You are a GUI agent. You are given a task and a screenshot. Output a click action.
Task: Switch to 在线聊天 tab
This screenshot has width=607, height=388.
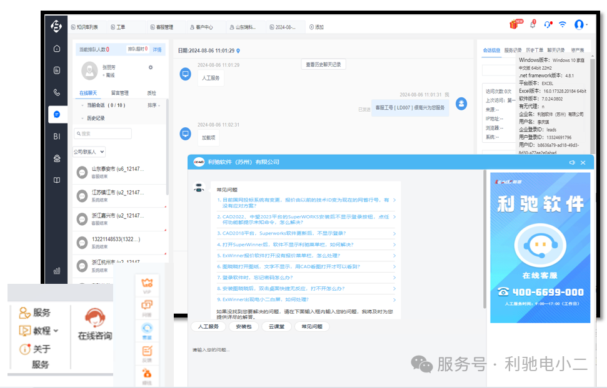pos(88,93)
